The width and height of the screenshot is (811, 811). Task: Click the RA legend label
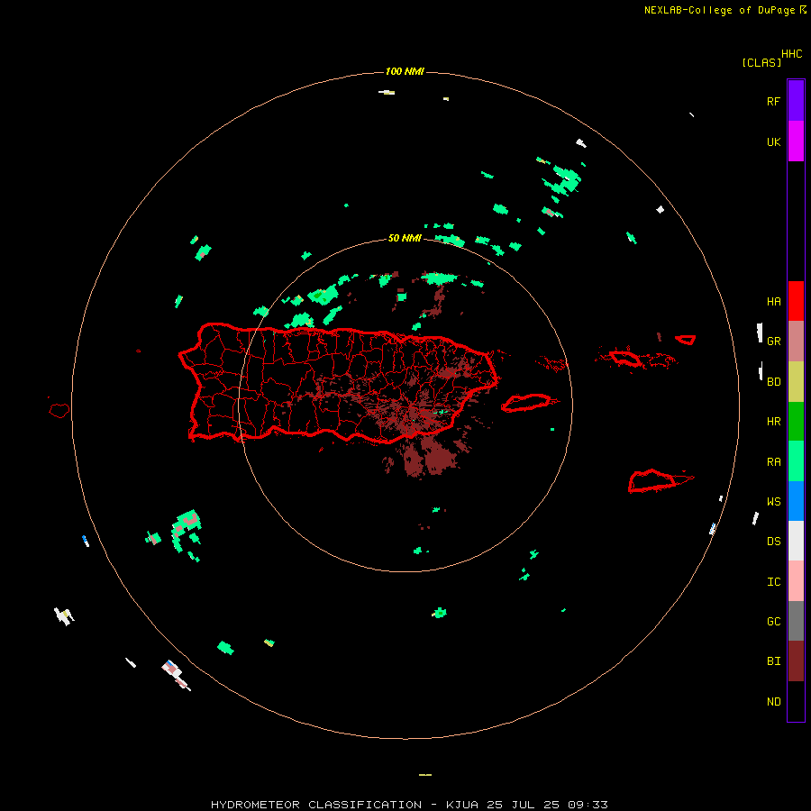tap(774, 462)
